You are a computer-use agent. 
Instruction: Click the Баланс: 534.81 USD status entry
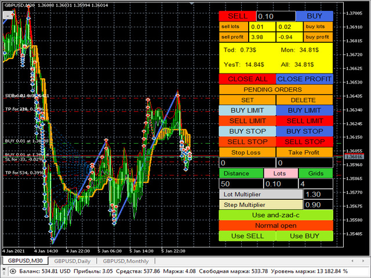coord(45,271)
